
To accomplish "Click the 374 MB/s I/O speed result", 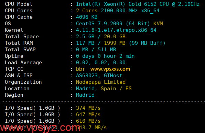I will [88, 108].
